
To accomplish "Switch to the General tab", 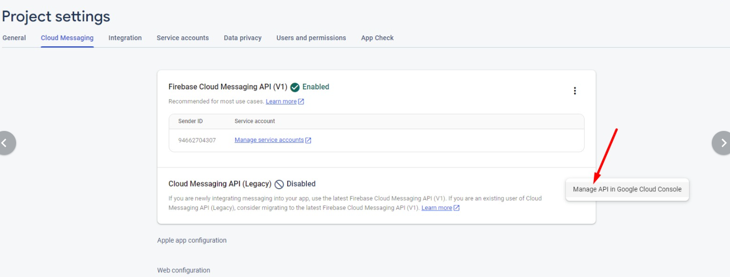I will 14,38.
